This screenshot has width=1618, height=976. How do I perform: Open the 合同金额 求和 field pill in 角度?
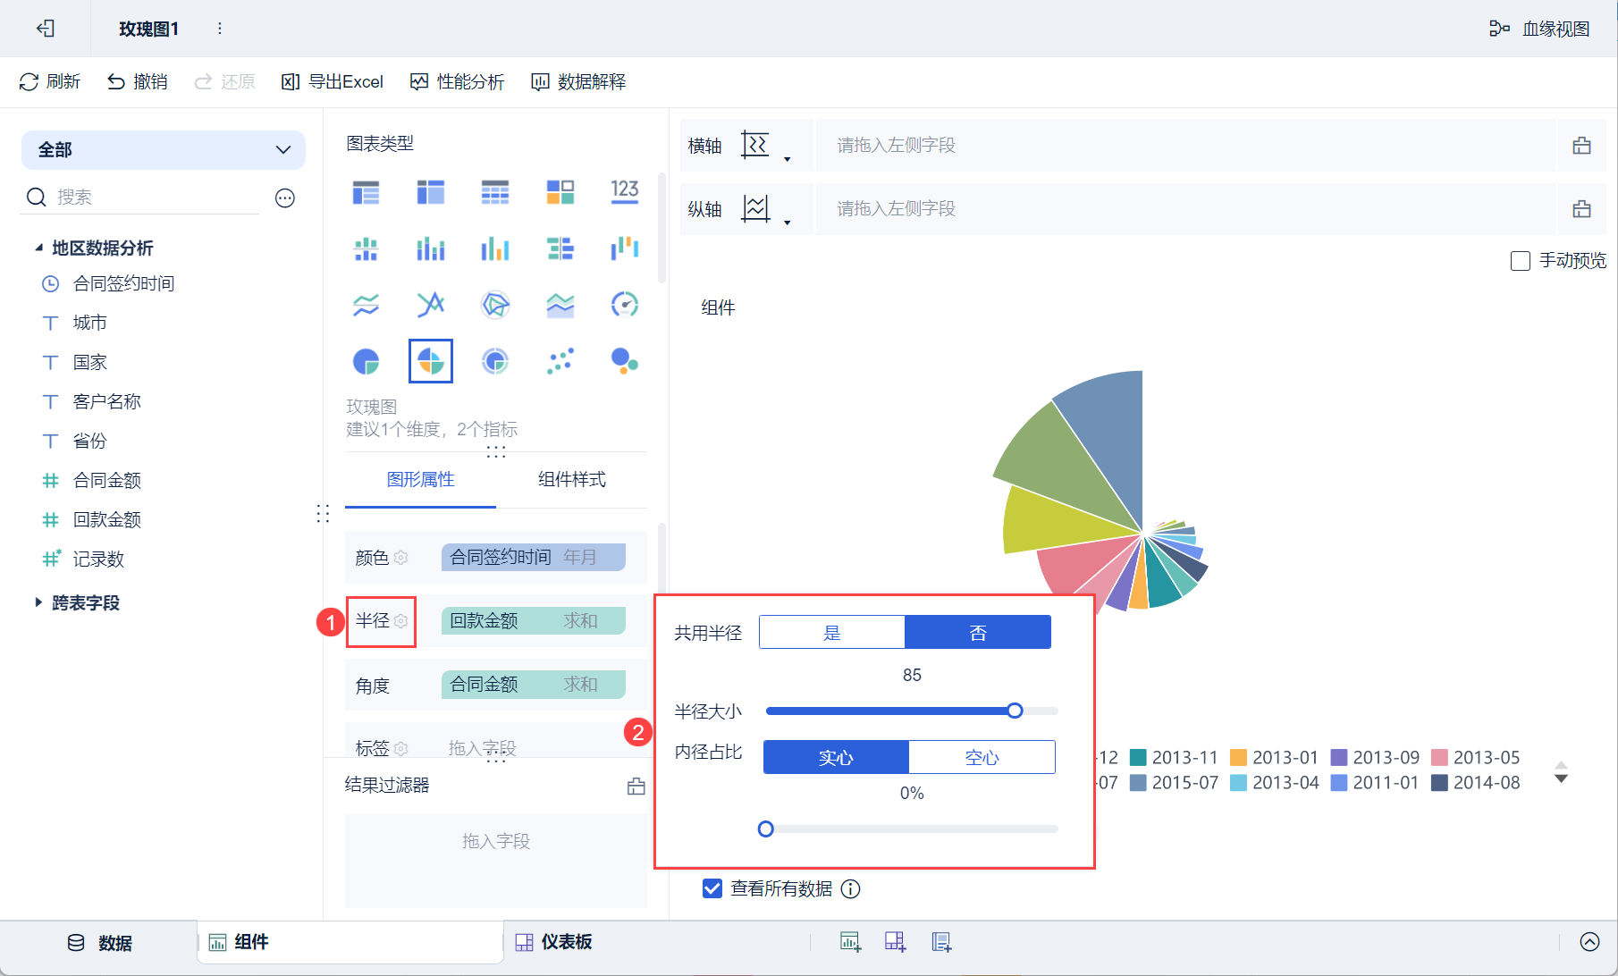click(534, 684)
